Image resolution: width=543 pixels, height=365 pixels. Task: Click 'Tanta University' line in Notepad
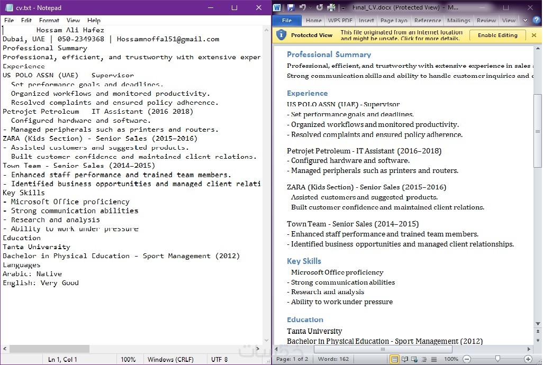click(37, 247)
